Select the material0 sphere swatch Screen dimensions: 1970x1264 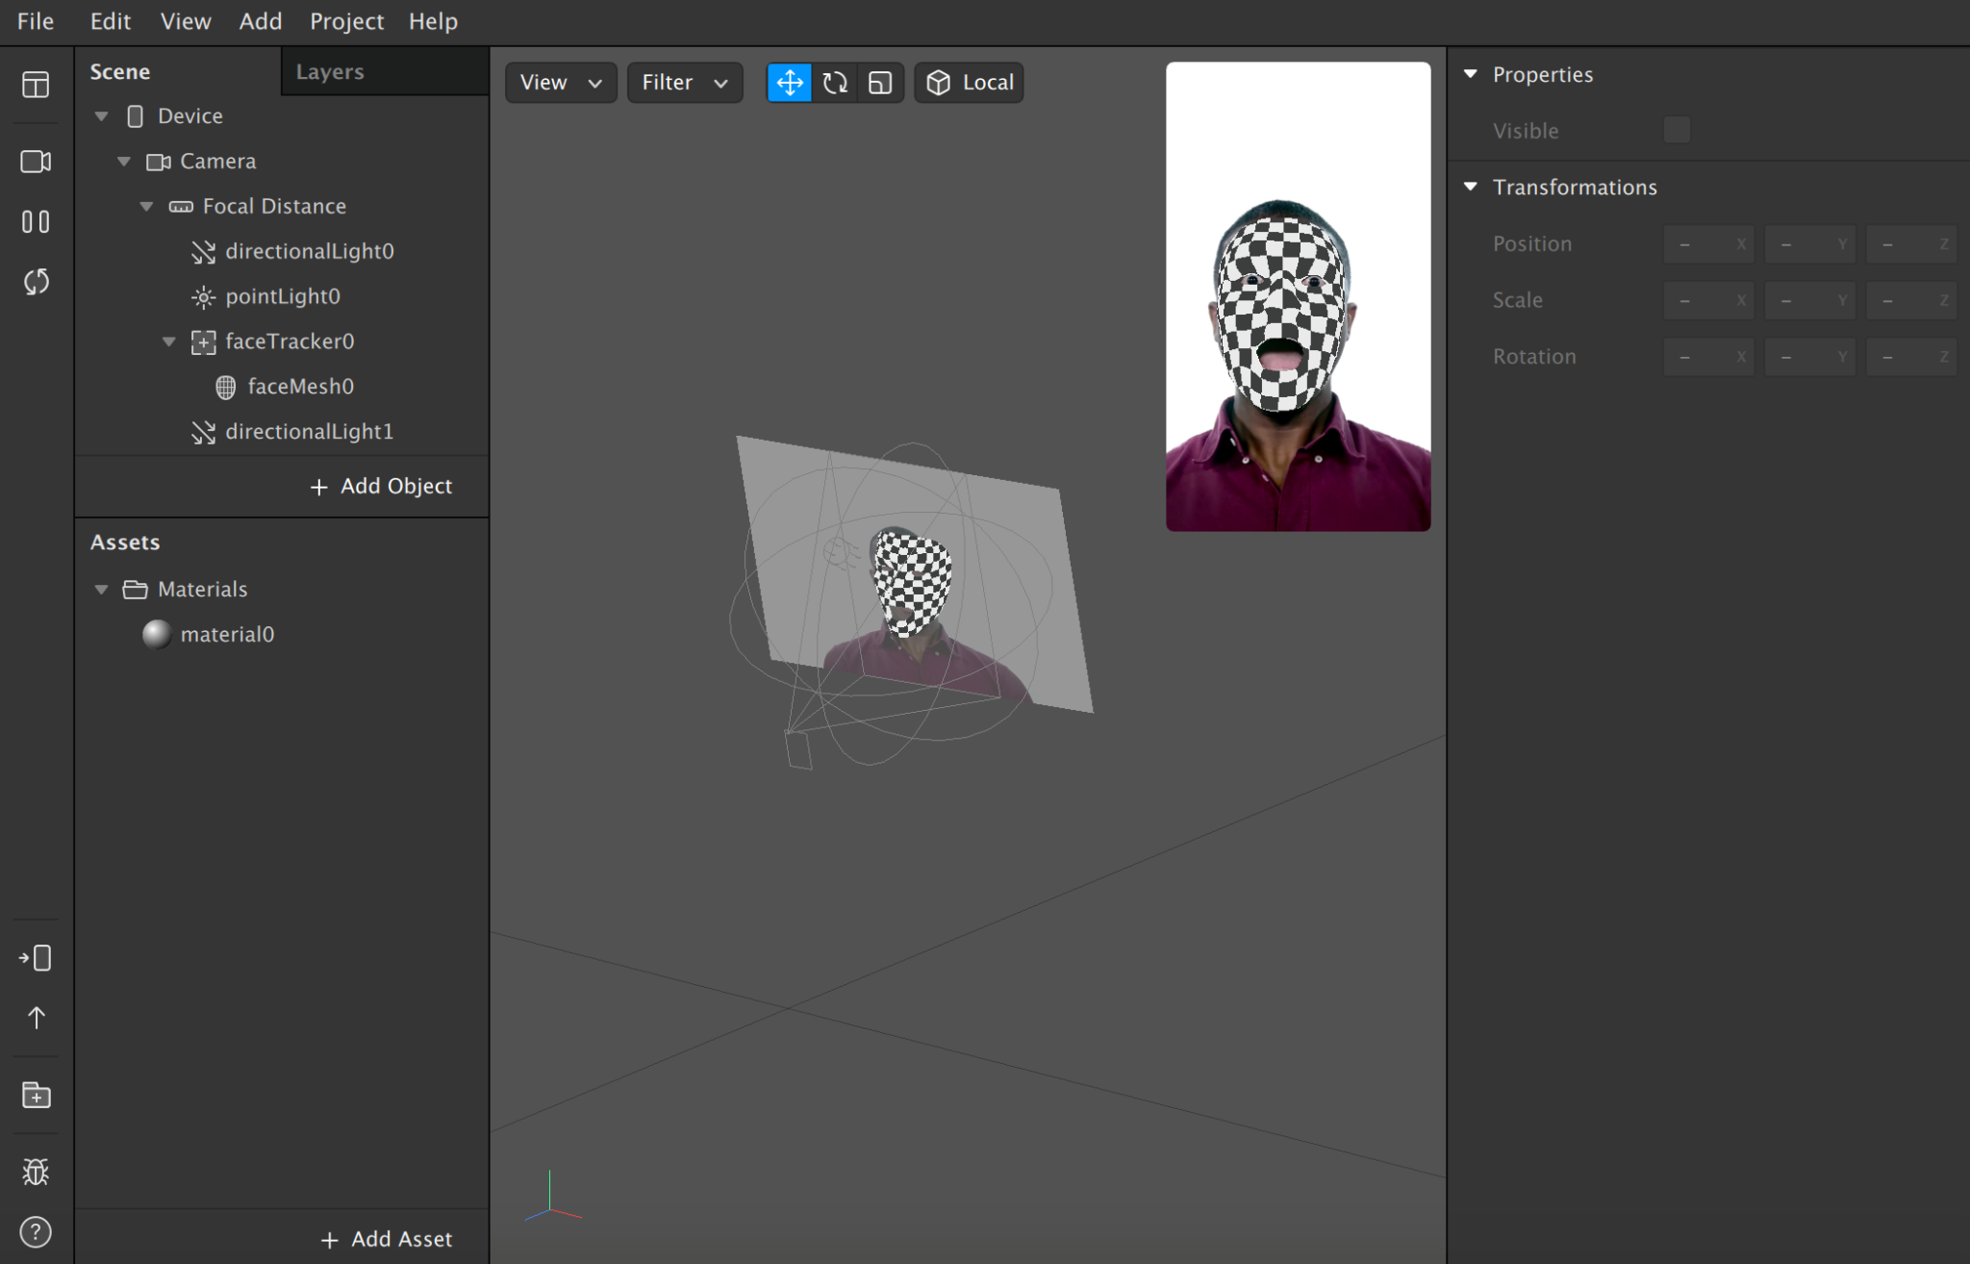[156, 634]
